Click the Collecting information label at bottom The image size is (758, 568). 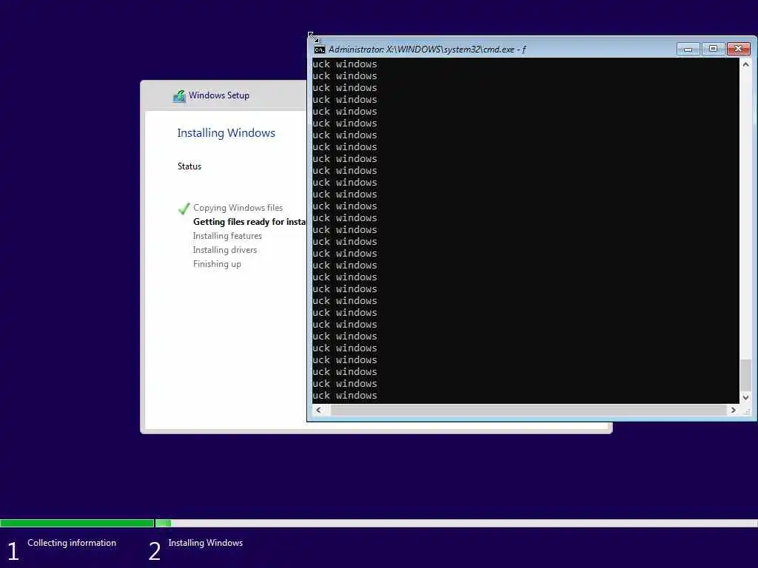tap(72, 543)
